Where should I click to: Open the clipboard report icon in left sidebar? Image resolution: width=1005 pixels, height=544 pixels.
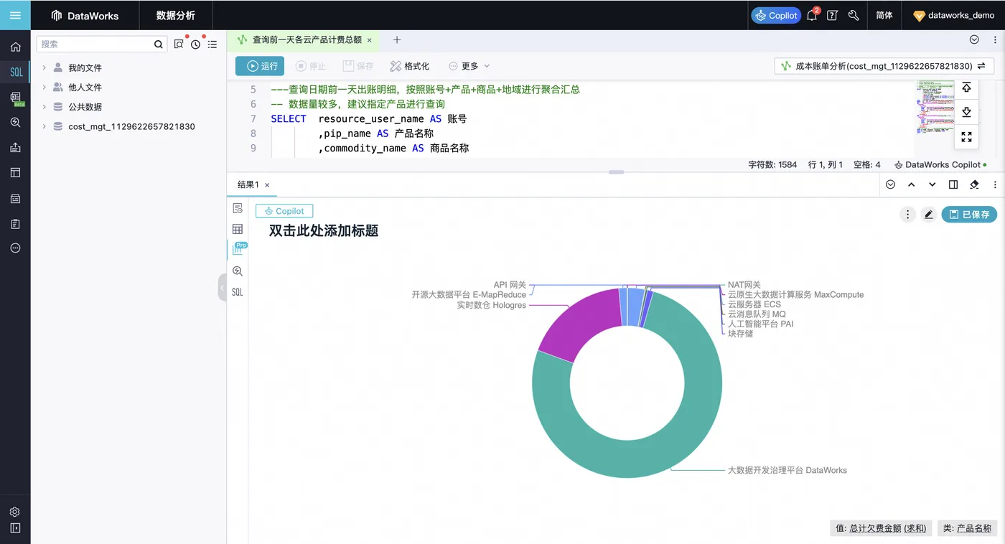[15, 223]
